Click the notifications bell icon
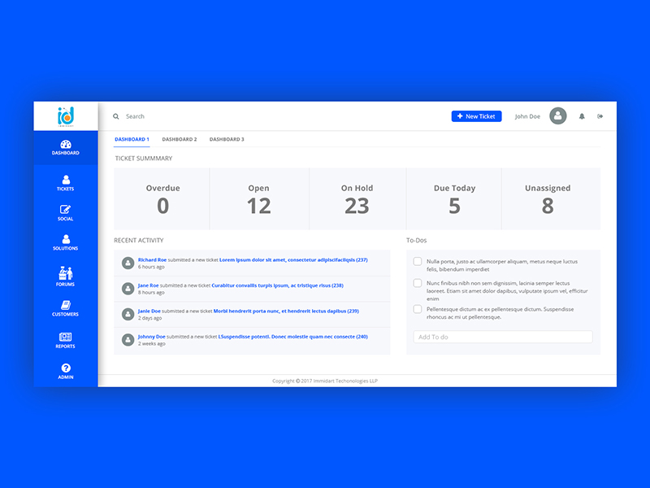 pyautogui.click(x=582, y=116)
